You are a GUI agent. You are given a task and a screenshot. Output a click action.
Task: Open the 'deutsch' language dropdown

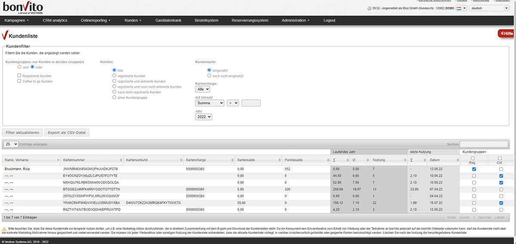click(489, 8)
